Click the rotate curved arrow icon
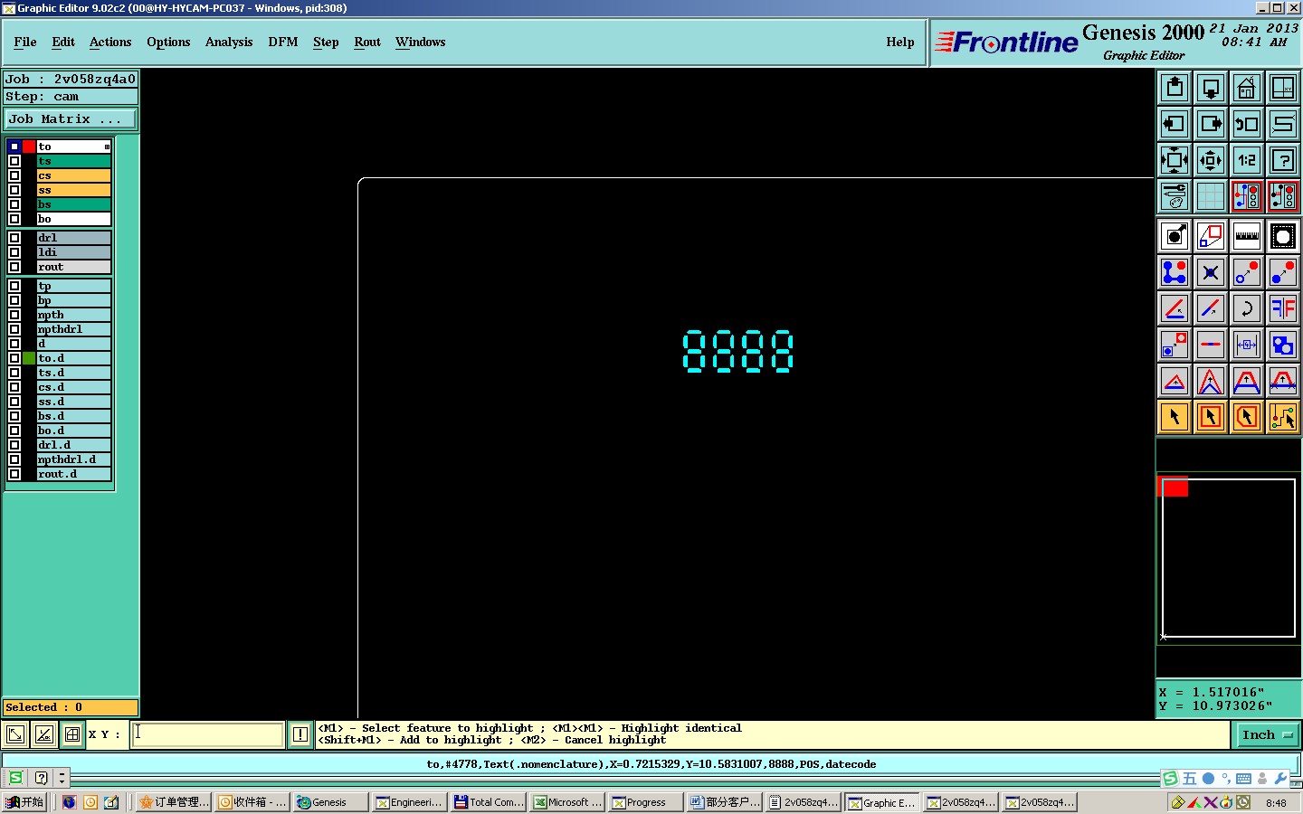 pos(1247,308)
